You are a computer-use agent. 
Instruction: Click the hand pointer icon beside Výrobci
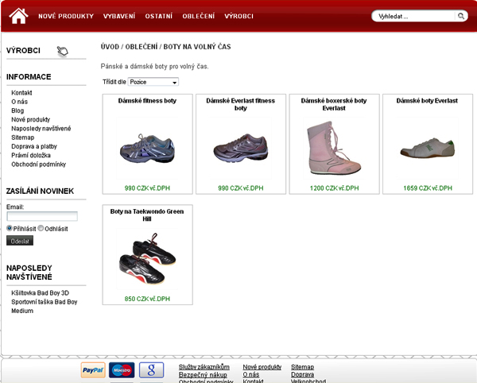(63, 51)
